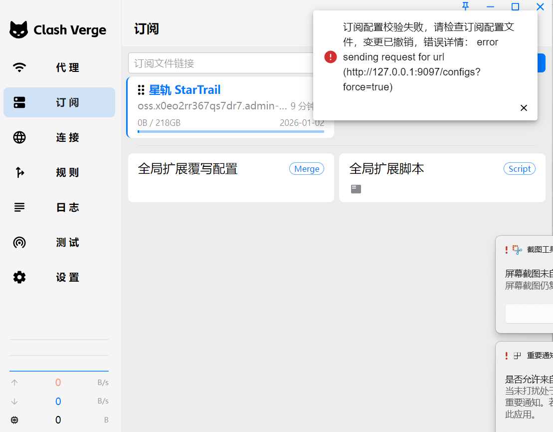Viewport: 553px width, 432px height.
Task: Select the 星轨 StarTrail subscription title
Action: pyautogui.click(x=184, y=90)
